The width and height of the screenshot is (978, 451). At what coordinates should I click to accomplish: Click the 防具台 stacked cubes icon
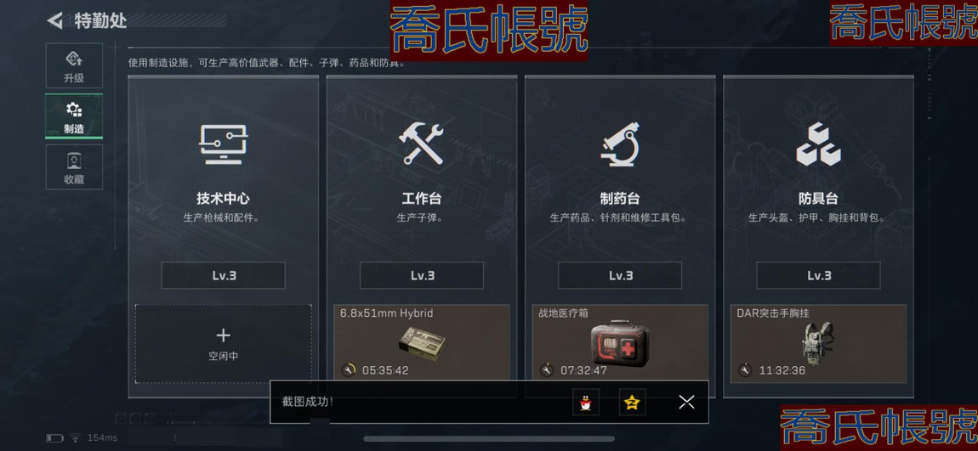[x=818, y=144]
